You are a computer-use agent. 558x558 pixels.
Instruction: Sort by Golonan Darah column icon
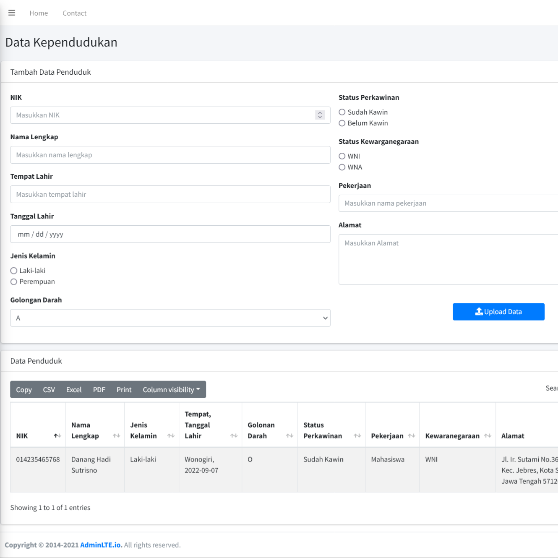click(x=289, y=436)
